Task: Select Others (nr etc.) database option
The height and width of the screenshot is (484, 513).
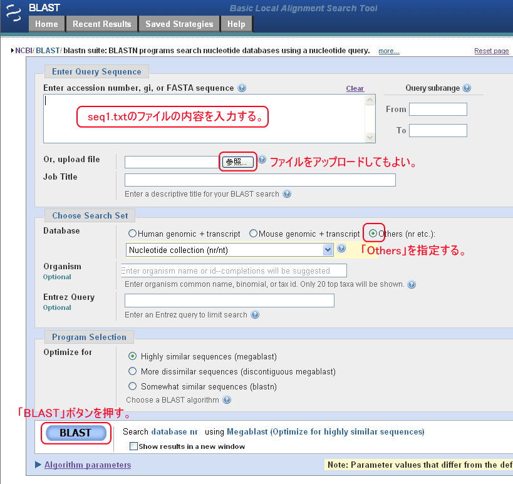Action: (x=373, y=234)
